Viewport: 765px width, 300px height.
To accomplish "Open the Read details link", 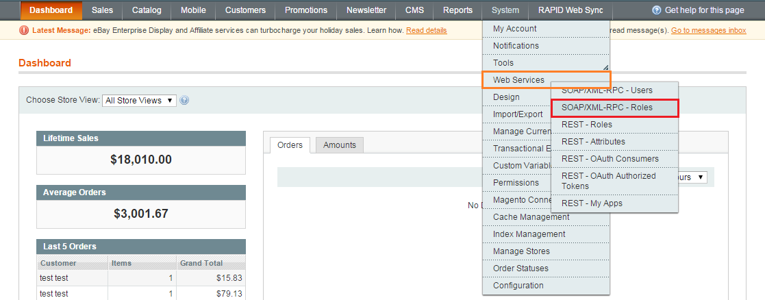I will 427,30.
